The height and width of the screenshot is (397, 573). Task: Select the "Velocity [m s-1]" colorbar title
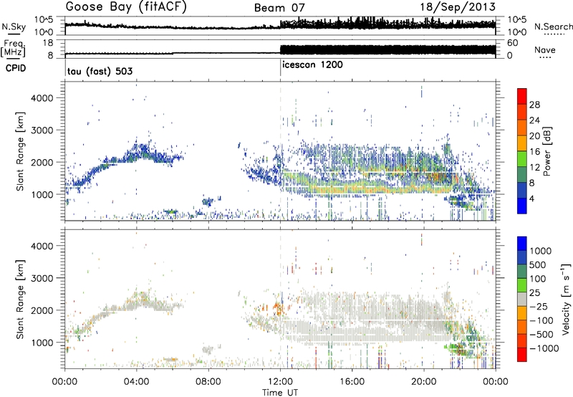[567, 299]
